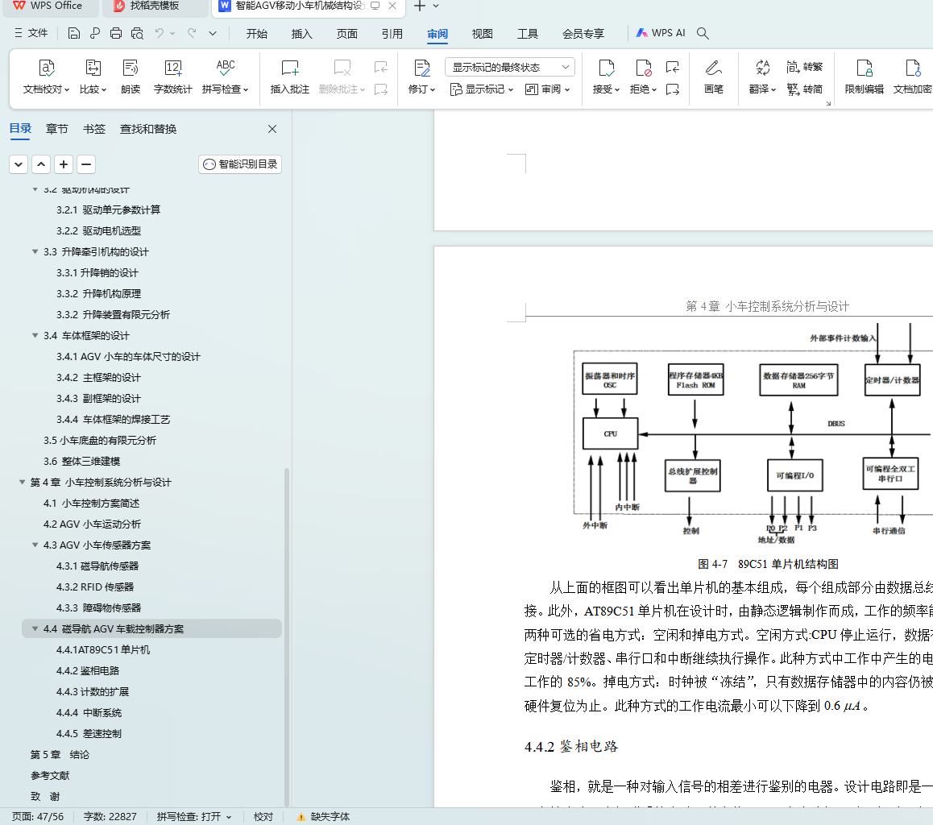The image size is (933, 825).
Task: Go to 3.6 整体三维建模 heading
Action: click(81, 462)
